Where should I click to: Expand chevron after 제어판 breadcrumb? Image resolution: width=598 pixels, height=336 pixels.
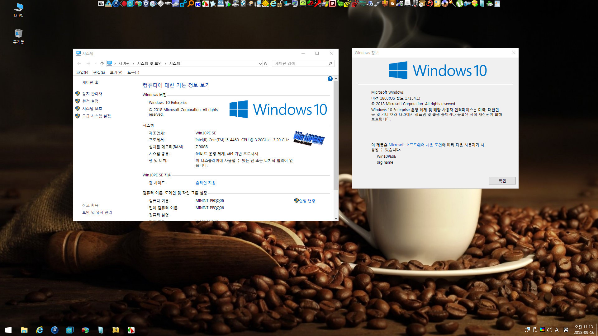(x=133, y=63)
